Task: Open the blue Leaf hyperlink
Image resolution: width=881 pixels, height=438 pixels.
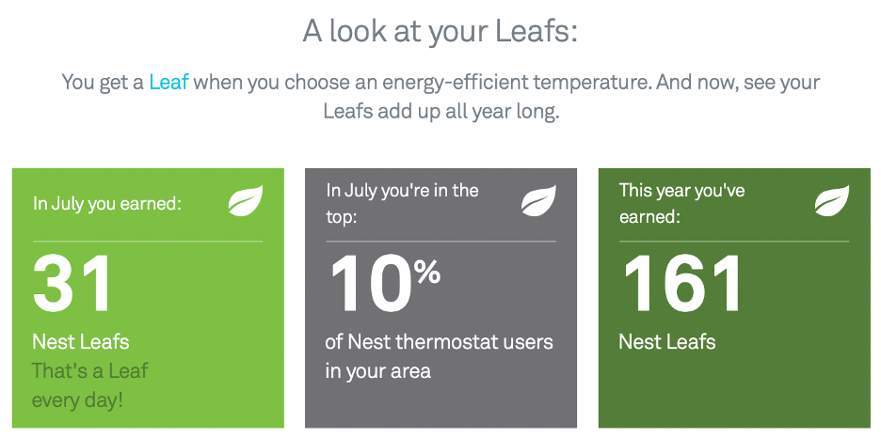Action: (x=168, y=82)
